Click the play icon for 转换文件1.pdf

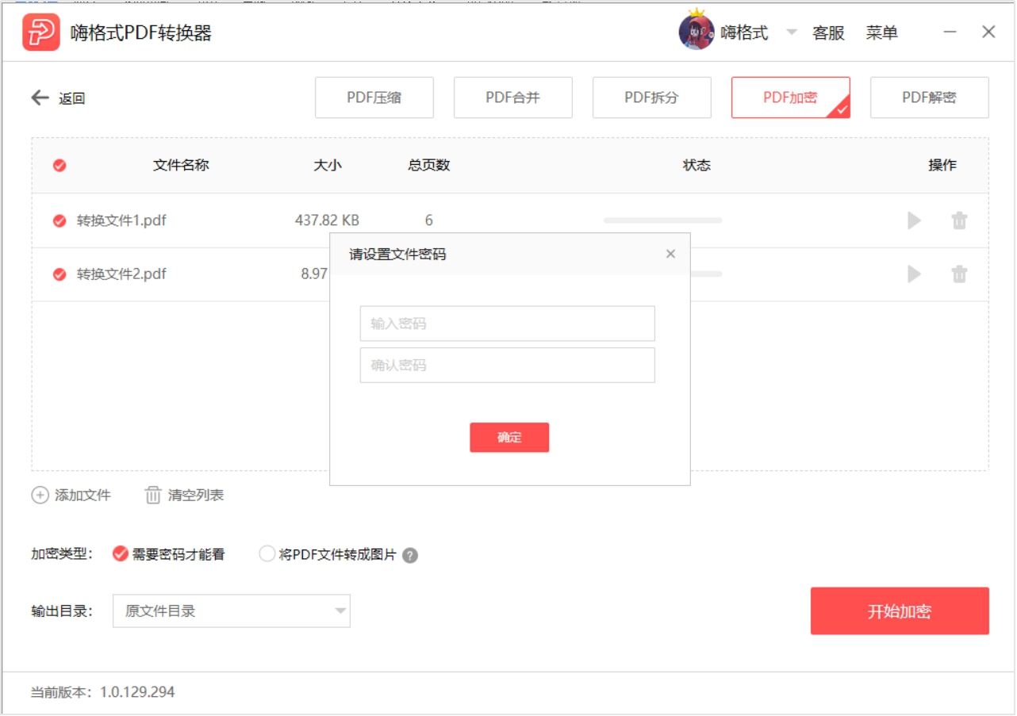click(x=915, y=220)
